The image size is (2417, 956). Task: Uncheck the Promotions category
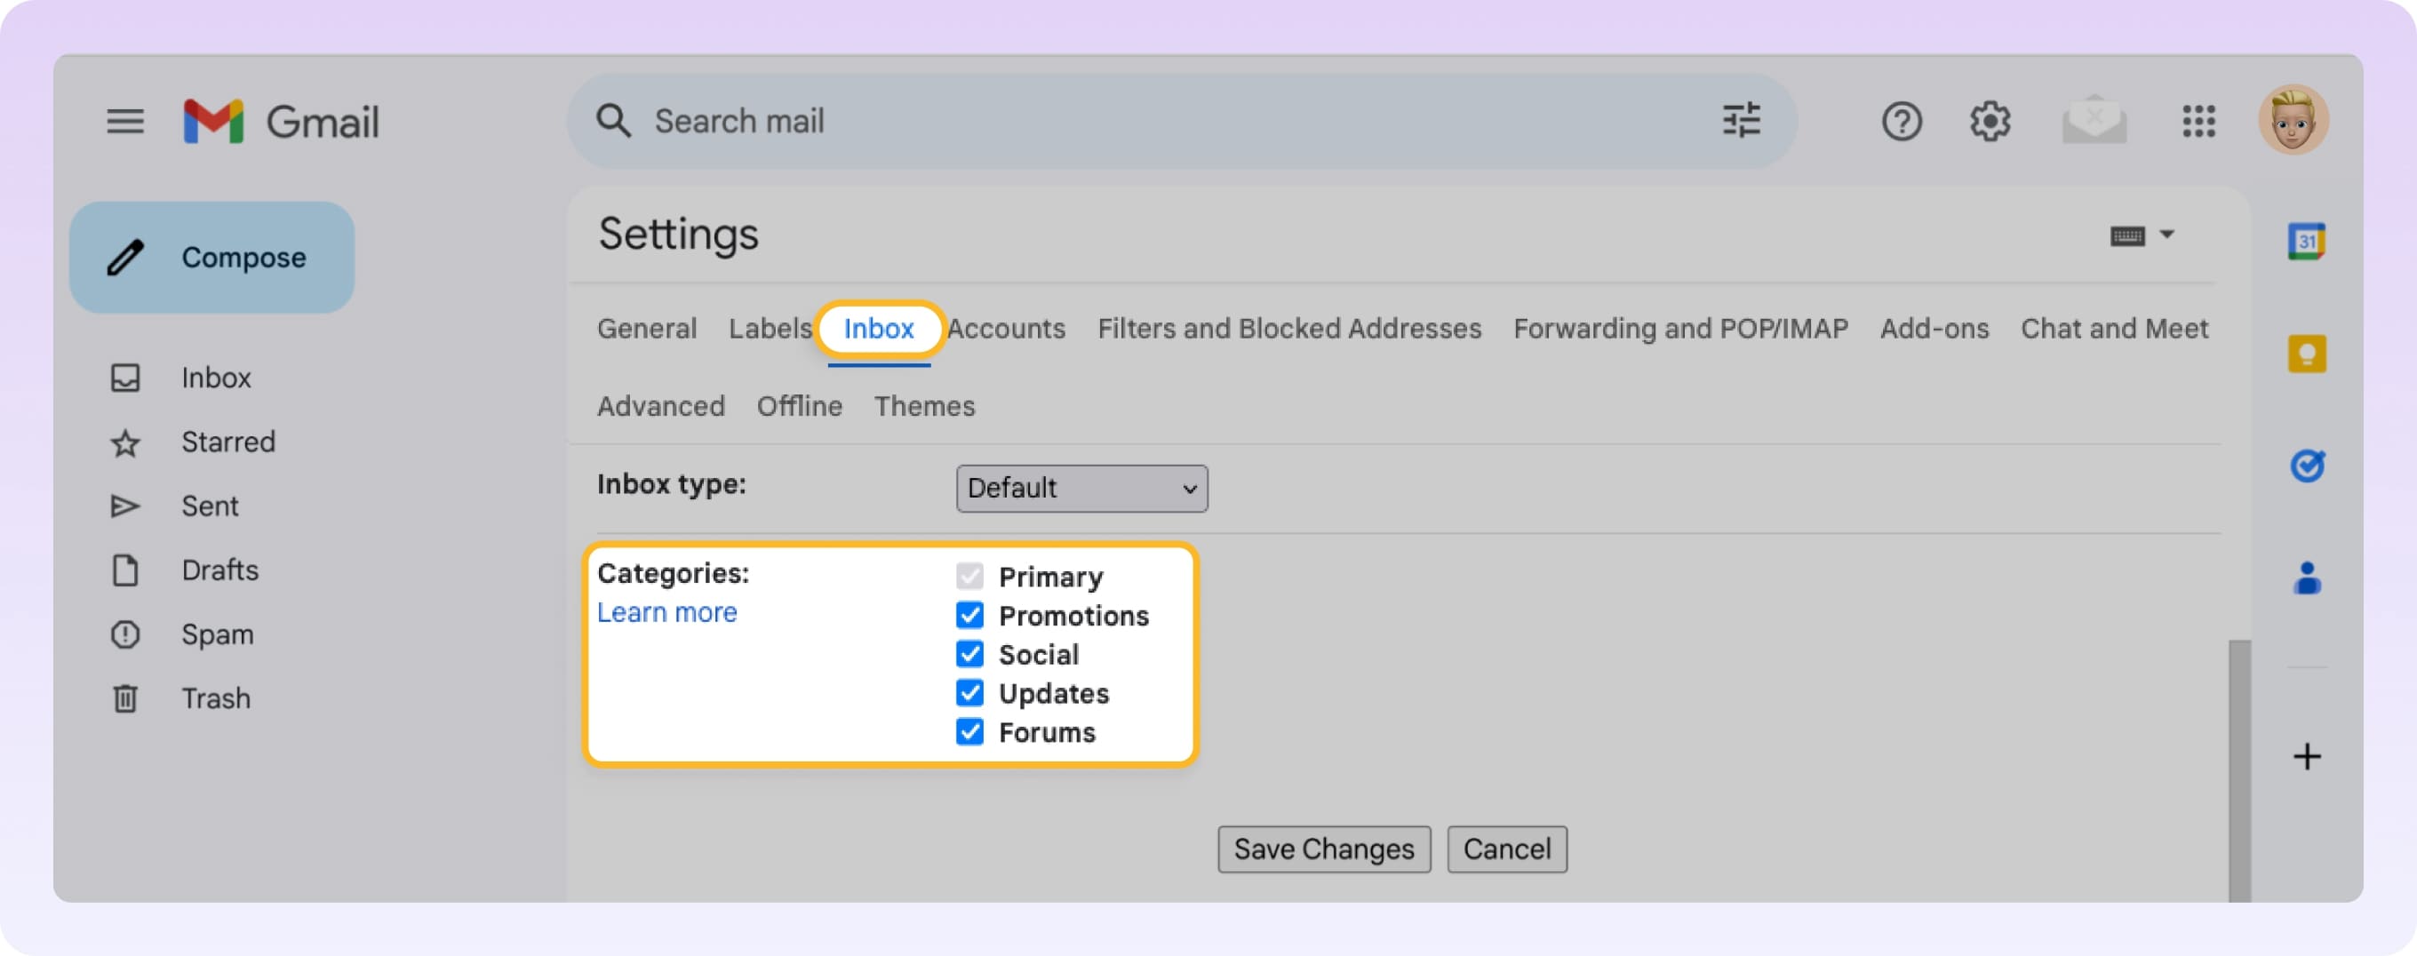click(969, 617)
